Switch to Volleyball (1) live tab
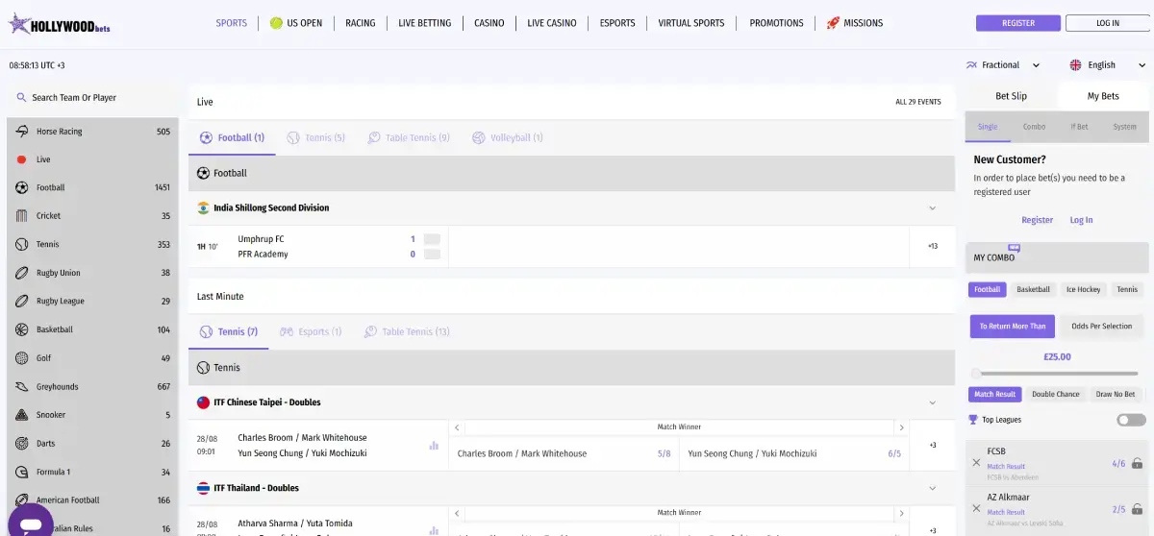Viewport: 1154px width, 536px height. pos(508,138)
